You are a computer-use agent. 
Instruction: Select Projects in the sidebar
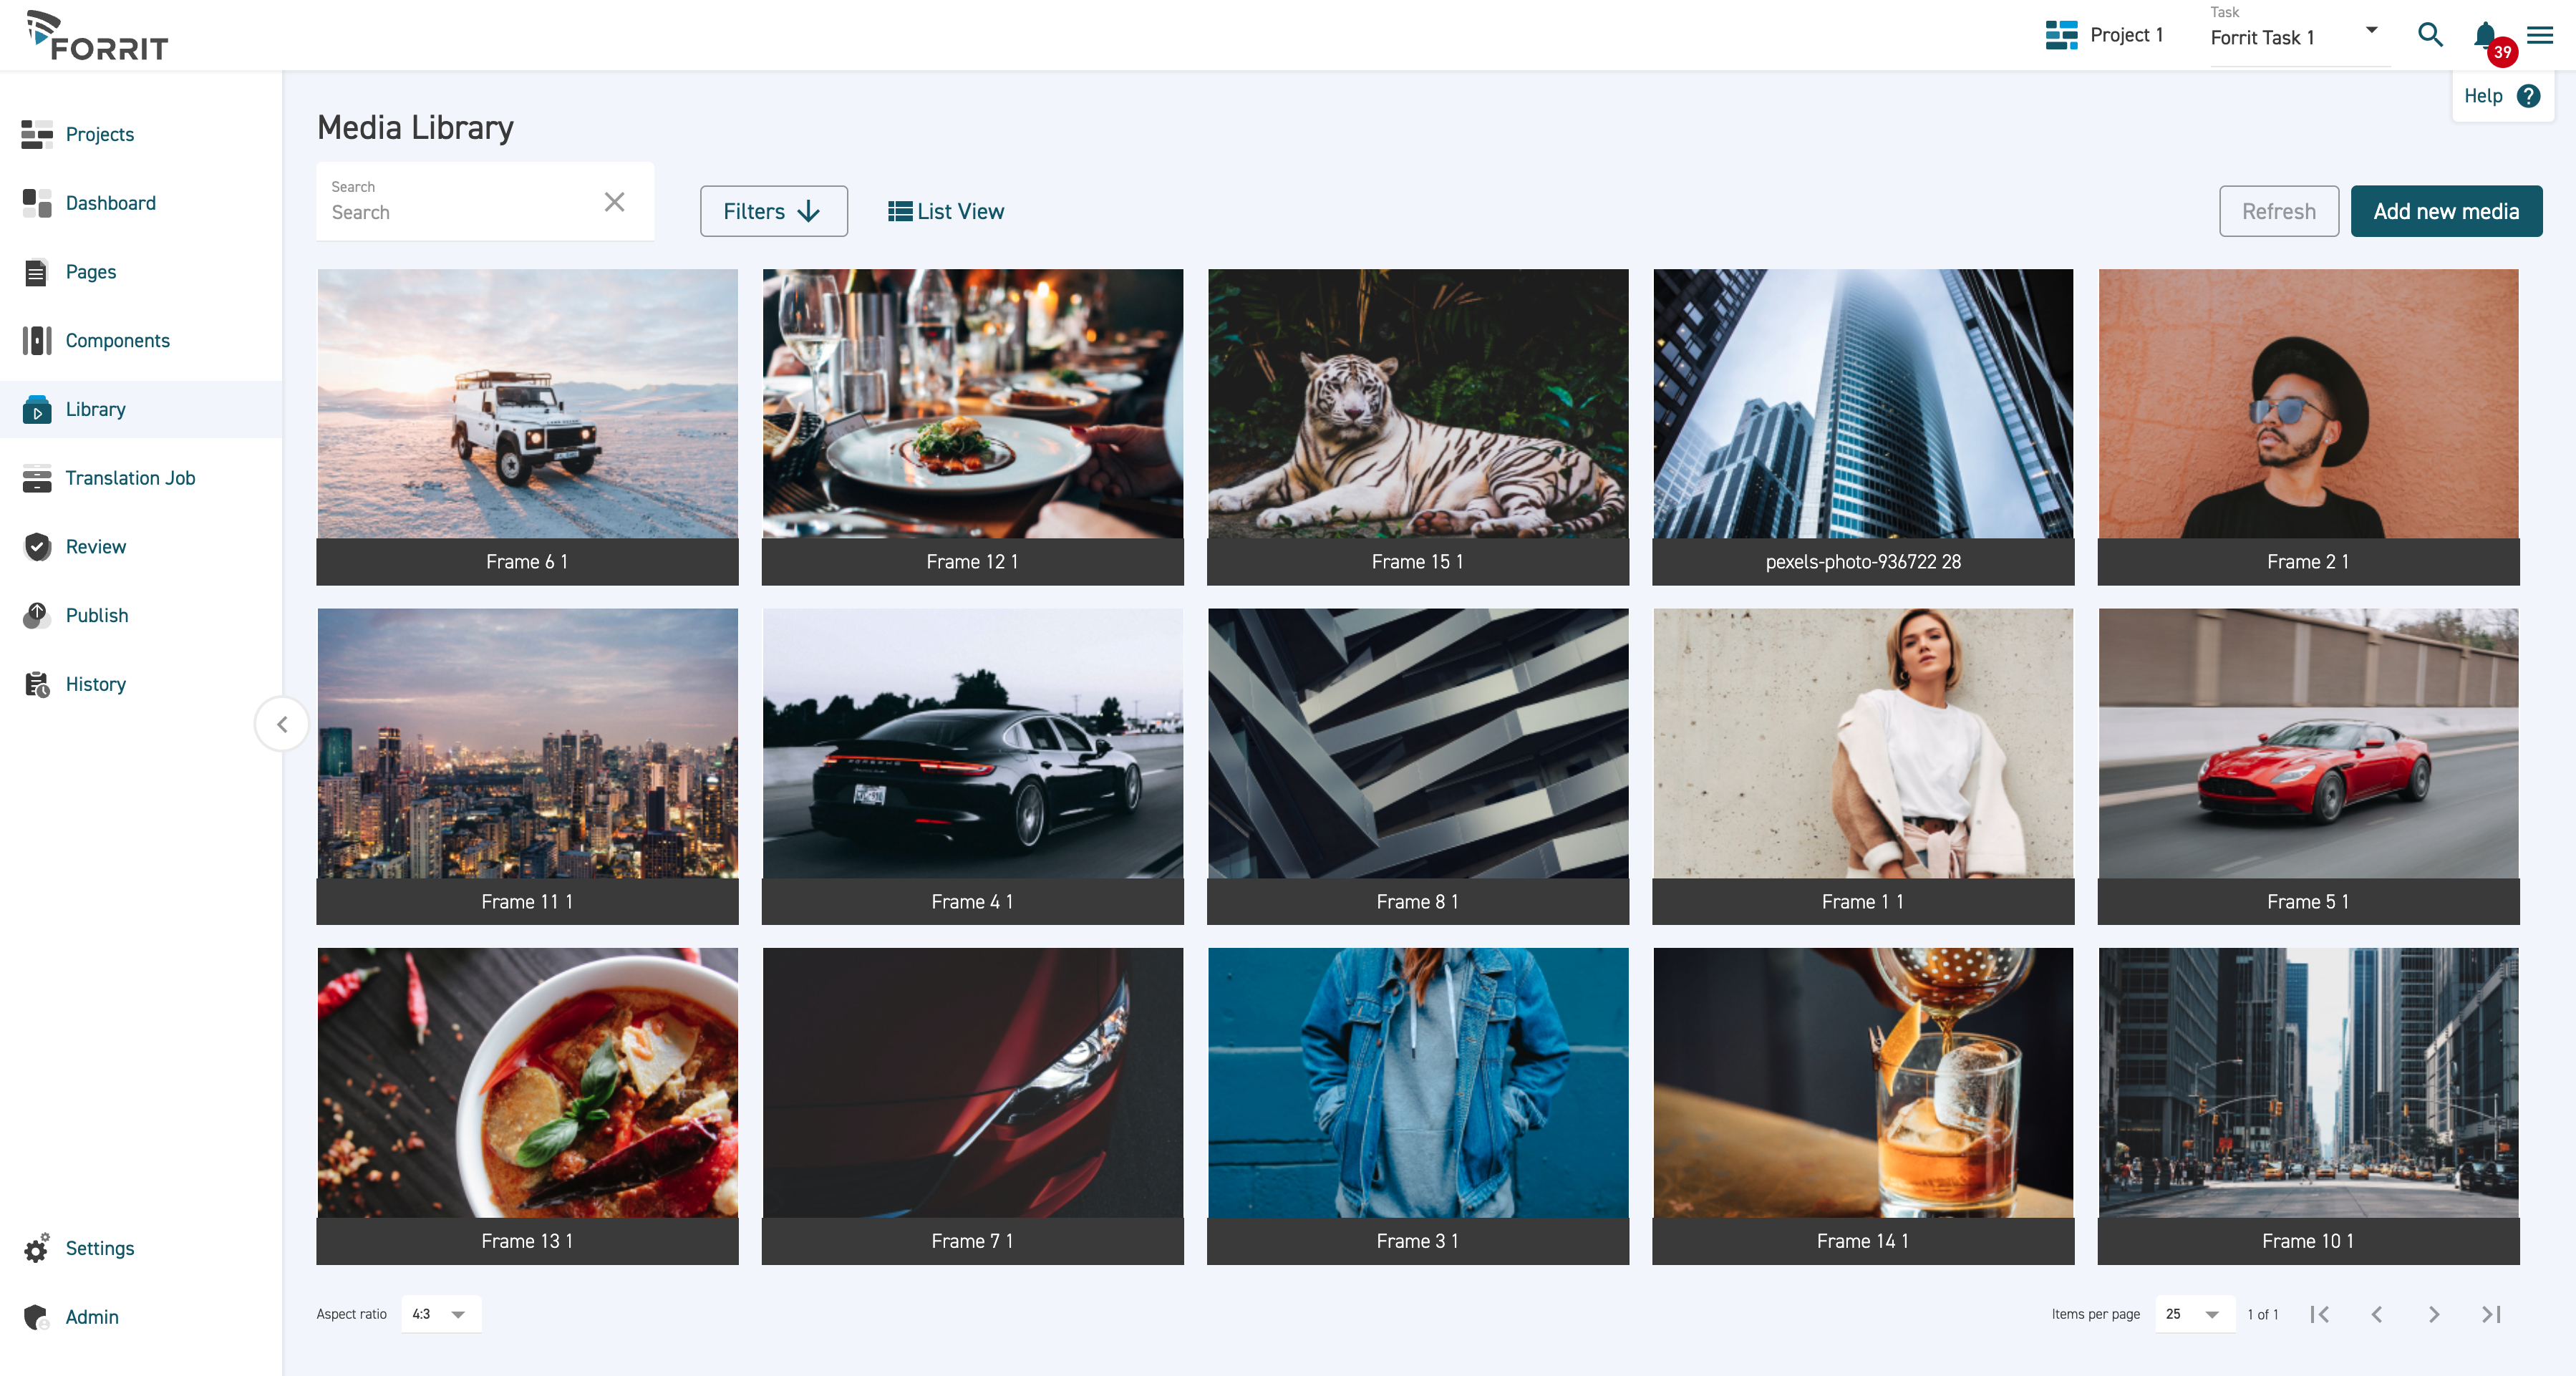pos(99,134)
